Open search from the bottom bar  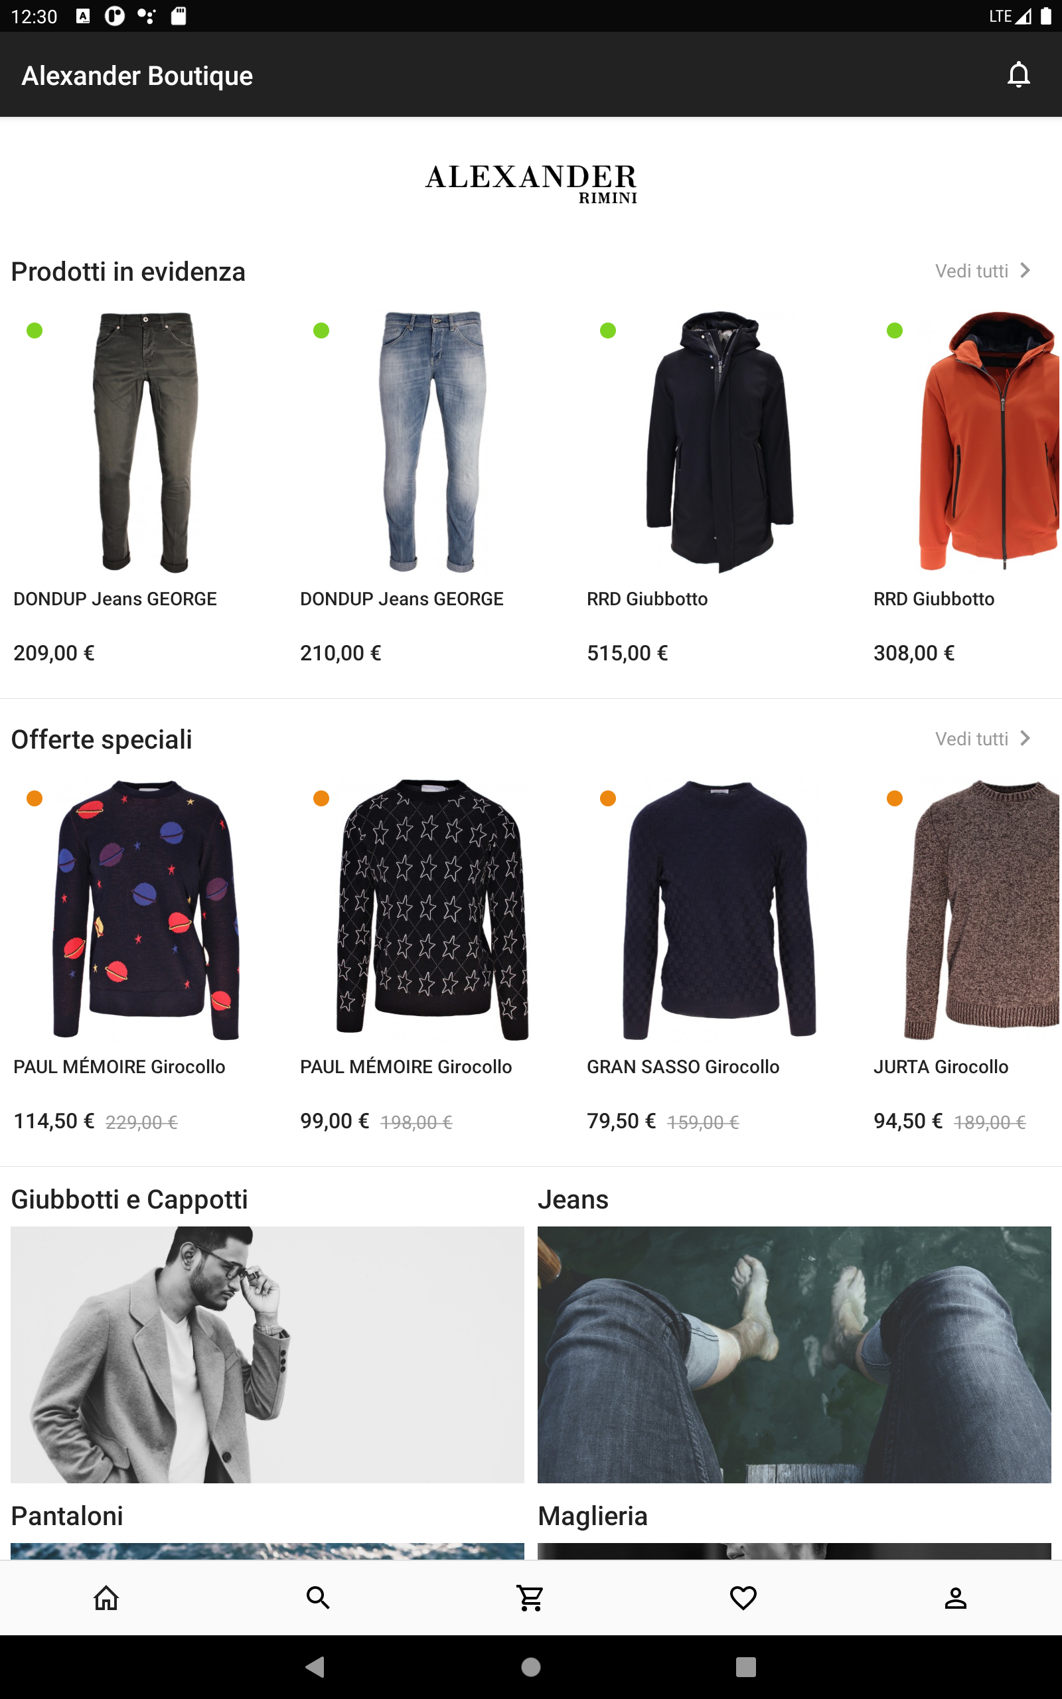(x=318, y=1597)
